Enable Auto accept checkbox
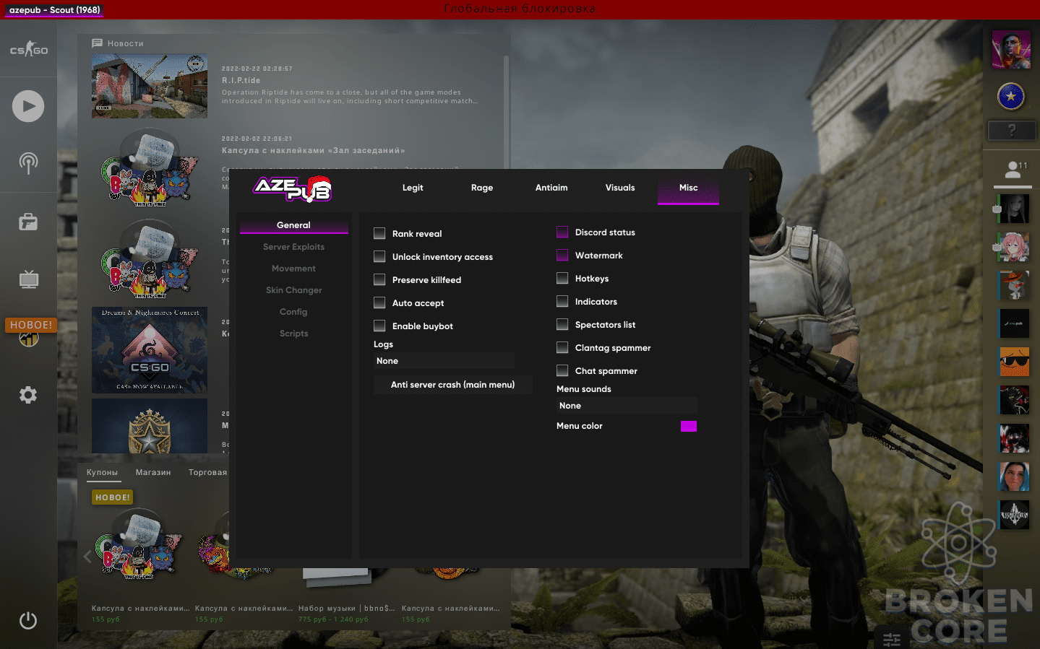This screenshot has width=1040, height=649. pyautogui.click(x=379, y=302)
